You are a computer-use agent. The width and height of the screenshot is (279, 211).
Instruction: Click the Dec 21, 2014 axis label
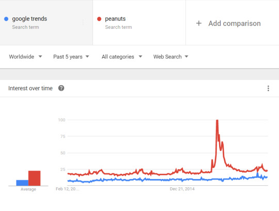(x=182, y=189)
